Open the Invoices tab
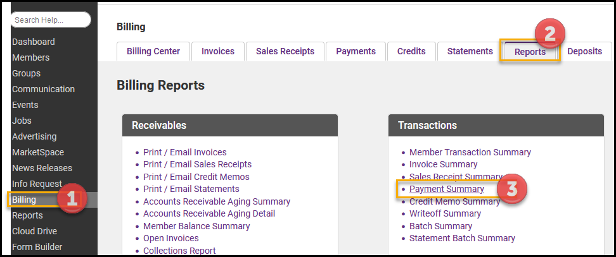This screenshot has height=257, width=616. tap(218, 51)
